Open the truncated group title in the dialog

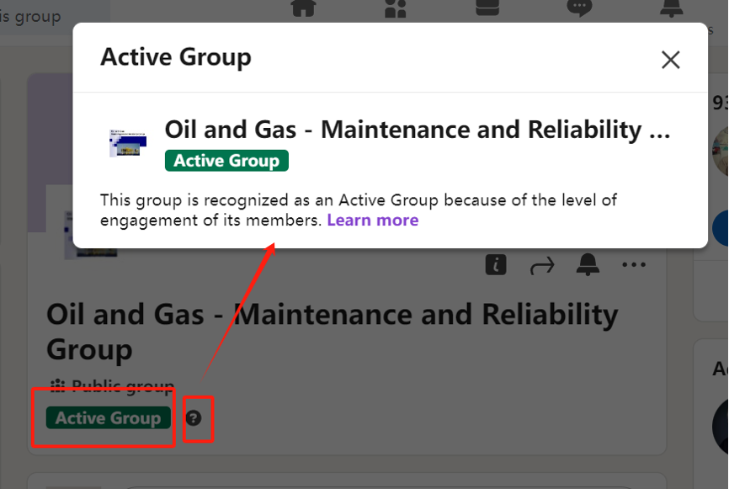(x=418, y=130)
